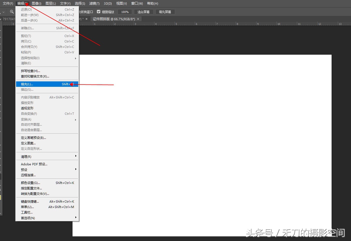The image size is (351, 241).
Task: Choose 转换为配置文件(V)... menu entry
Action: [47, 194]
